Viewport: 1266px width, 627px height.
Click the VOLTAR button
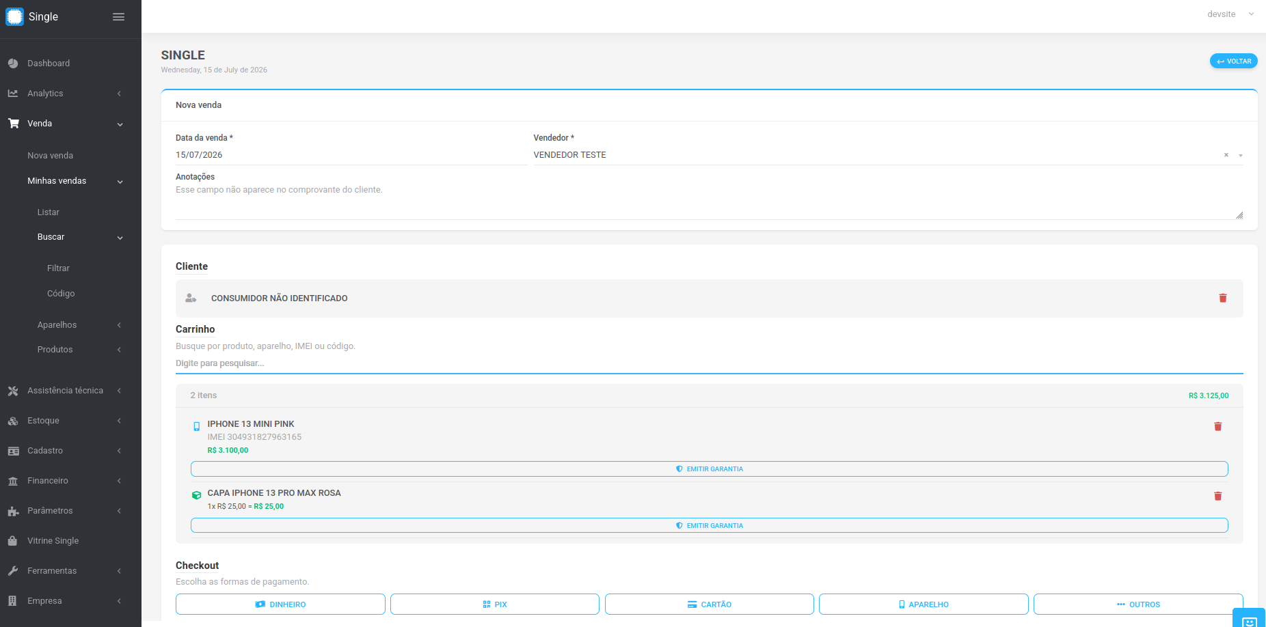(1233, 61)
